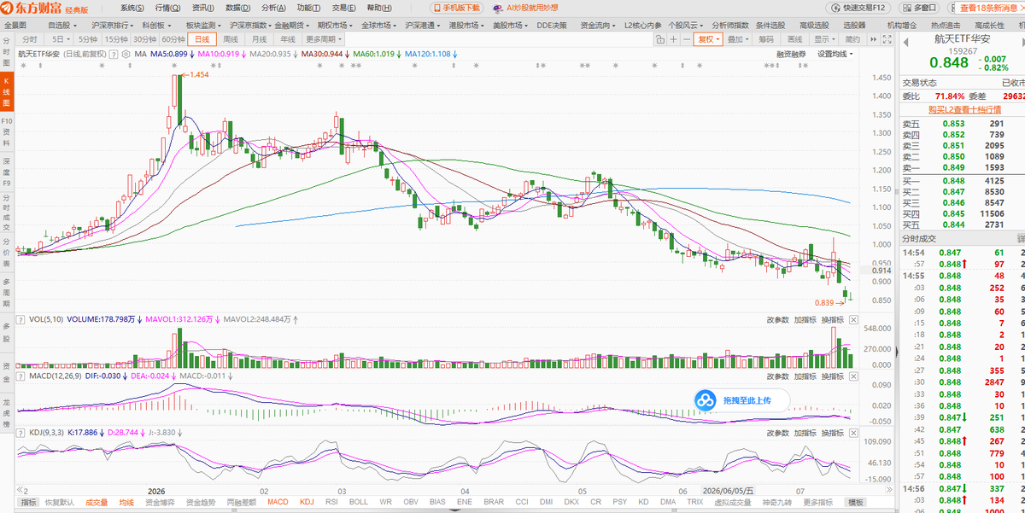
Task: Zoom out chart with minus icon
Action: (x=687, y=39)
